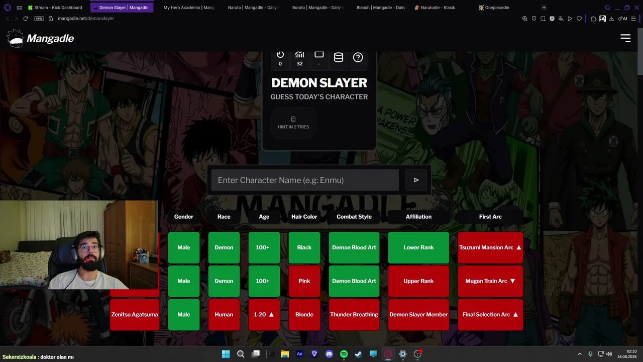Screen dimensions: 643x362
Task: Click the First Arc column header
Action: [x=490, y=217]
